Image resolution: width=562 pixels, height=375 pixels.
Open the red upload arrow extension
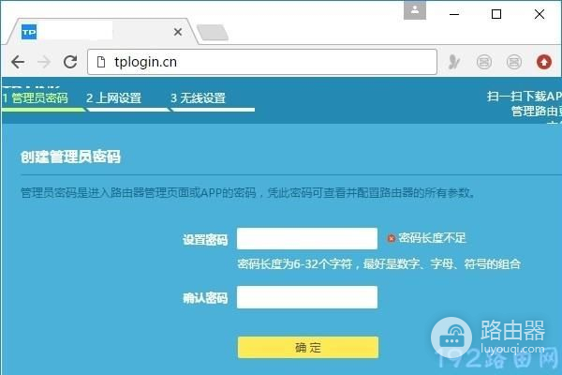coord(543,62)
